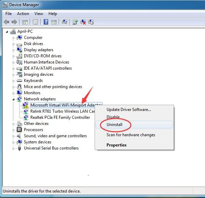Image resolution: width=205 pixels, height=198 pixels.
Task: Open the File menu
Action: click(x=9, y=14)
